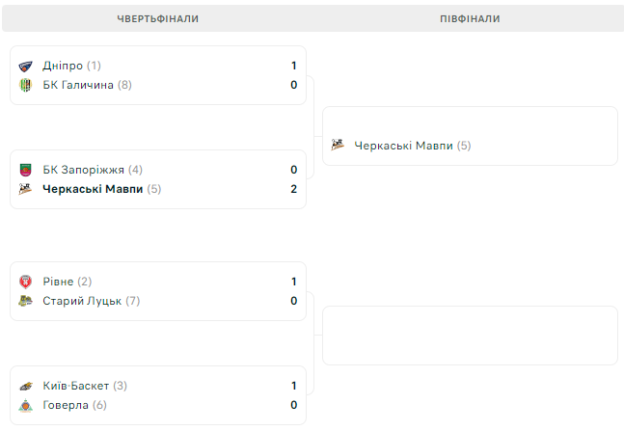Screen dimensions: 624x431
Task: Click Черкаські Мавпи logo in quarterfinals
Action: click(x=26, y=189)
